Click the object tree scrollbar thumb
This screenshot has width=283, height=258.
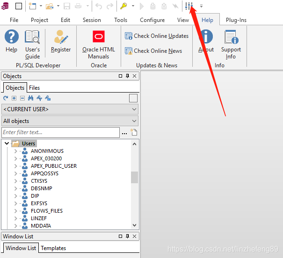point(134,177)
